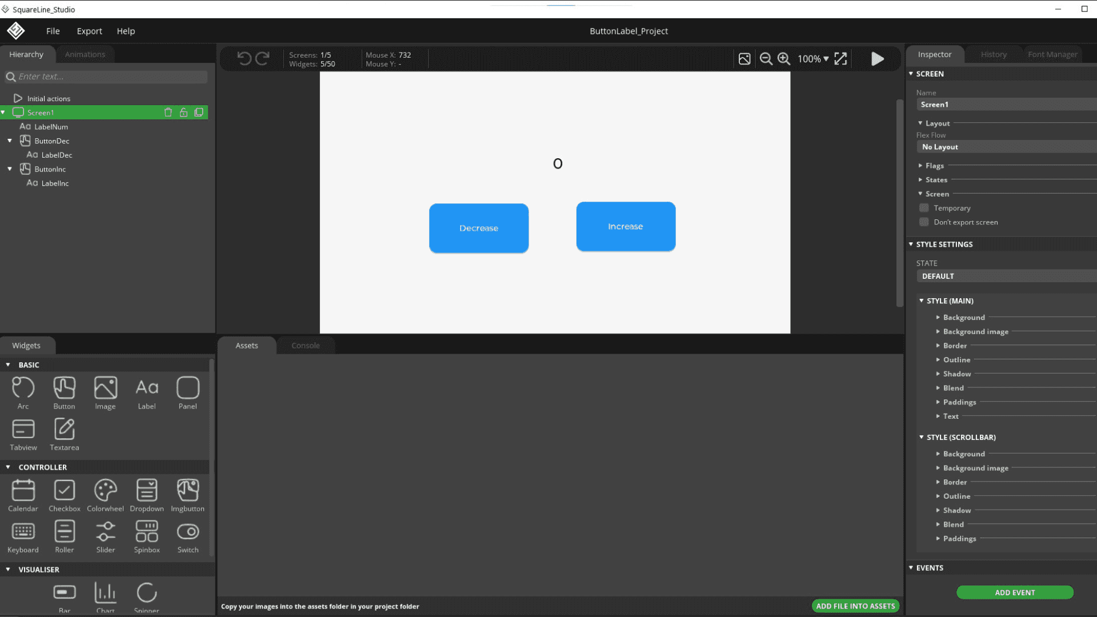Click the ADD EVENT button
Screen dimensions: 1097x617
click(x=1015, y=592)
